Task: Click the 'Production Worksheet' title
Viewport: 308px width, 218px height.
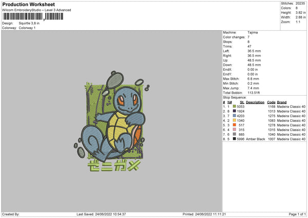Action: point(28,4)
